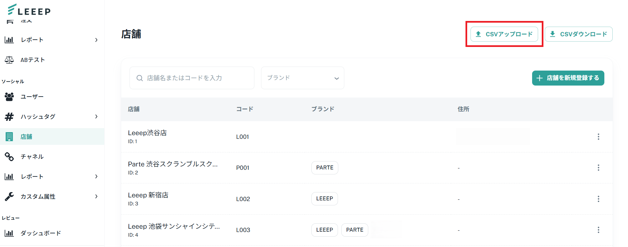
Task: Expand the top レポート submenu chevron
Action: click(96, 40)
